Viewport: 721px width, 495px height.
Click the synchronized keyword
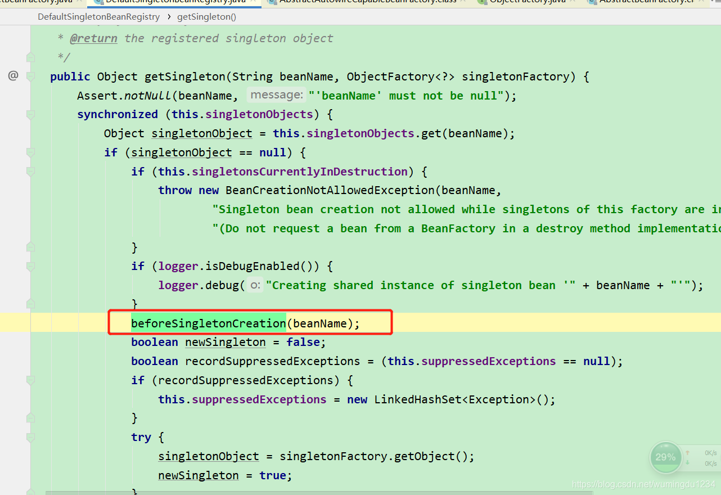pyautogui.click(x=118, y=114)
